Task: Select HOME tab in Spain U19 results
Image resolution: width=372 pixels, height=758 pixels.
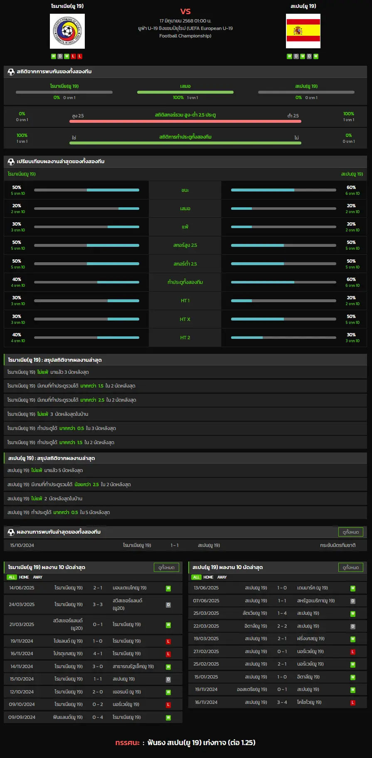Action: point(209,577)
